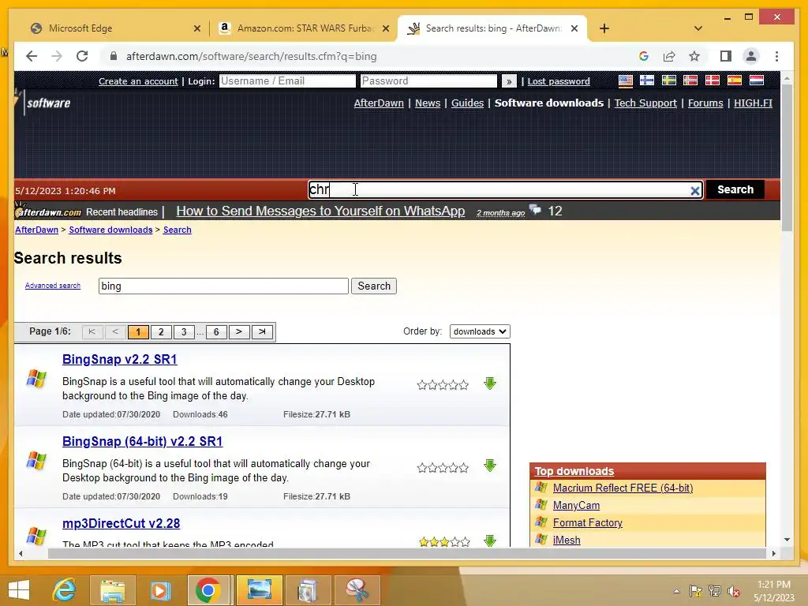The image size is (808, 606).
Task: Open Advanced search link
Action: 53,286
